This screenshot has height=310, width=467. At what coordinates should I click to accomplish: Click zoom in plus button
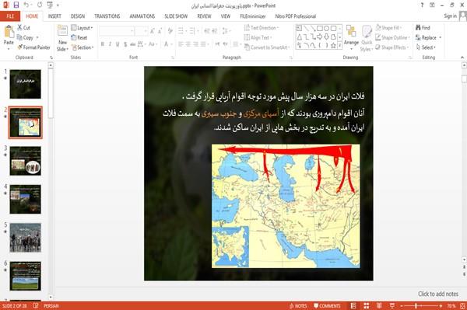[x=441, y=305]
